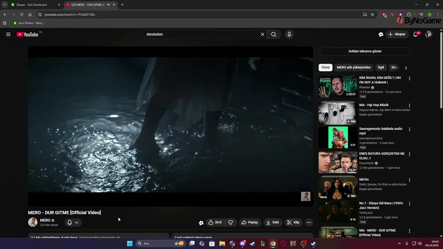Open KİM İNSAN, KİM DEĞİL video thumbnail
This screenshot has height=249, width=443.
338,86
